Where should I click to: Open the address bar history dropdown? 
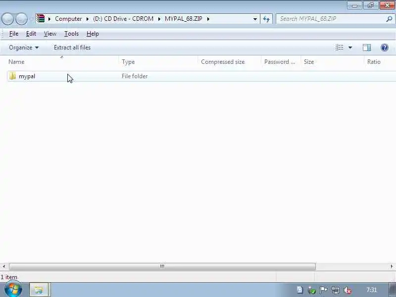click(x=255, y=19)
